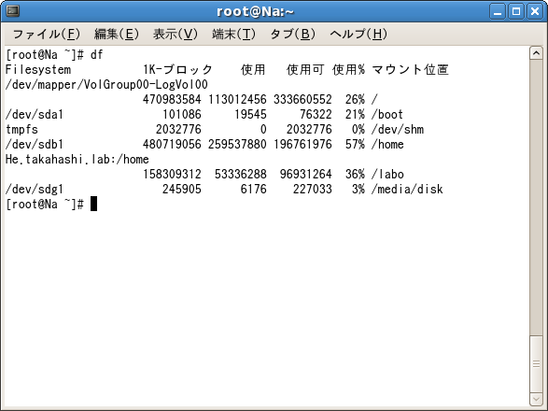Screen dimensions: 548x411
Task: Click the value 158309312
Action: click(x=172, y=174)
